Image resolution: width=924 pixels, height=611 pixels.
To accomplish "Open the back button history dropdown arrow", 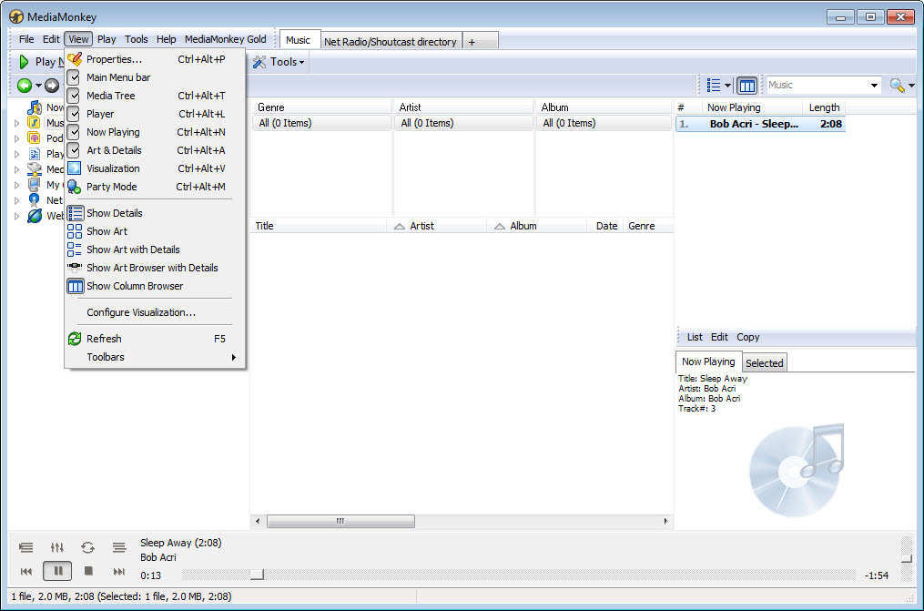I will tap(38, 86).
